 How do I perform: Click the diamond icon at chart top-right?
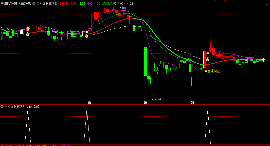click(267, 4)
